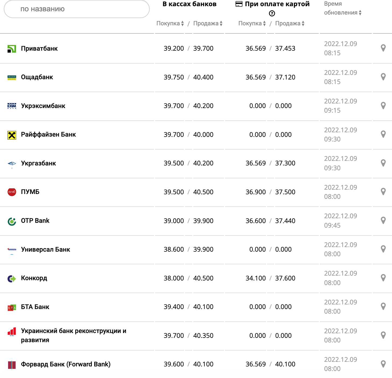Open the Ощадбанк branch location pin
This screenshot has height=378, width=392.
[383, 77]
